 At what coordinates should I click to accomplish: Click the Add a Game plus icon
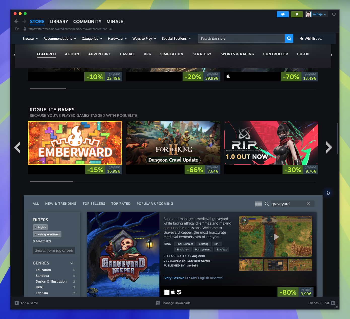point(17,303)
